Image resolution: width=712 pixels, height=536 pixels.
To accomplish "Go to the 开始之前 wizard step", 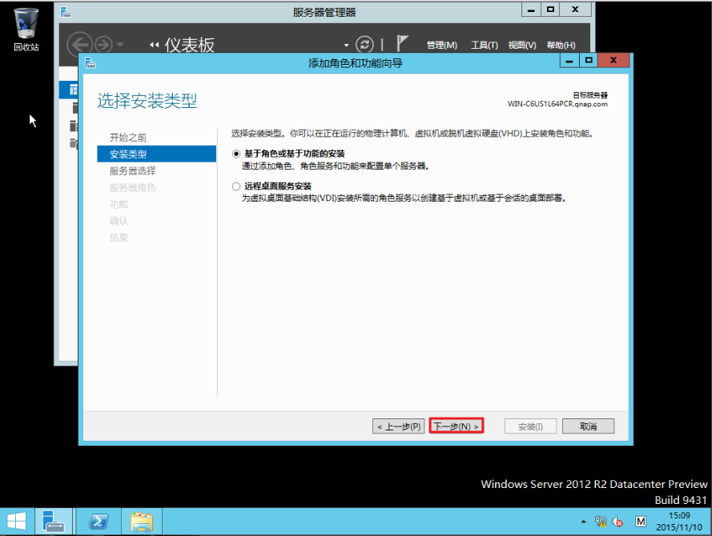I will click(x=128, y=138).
